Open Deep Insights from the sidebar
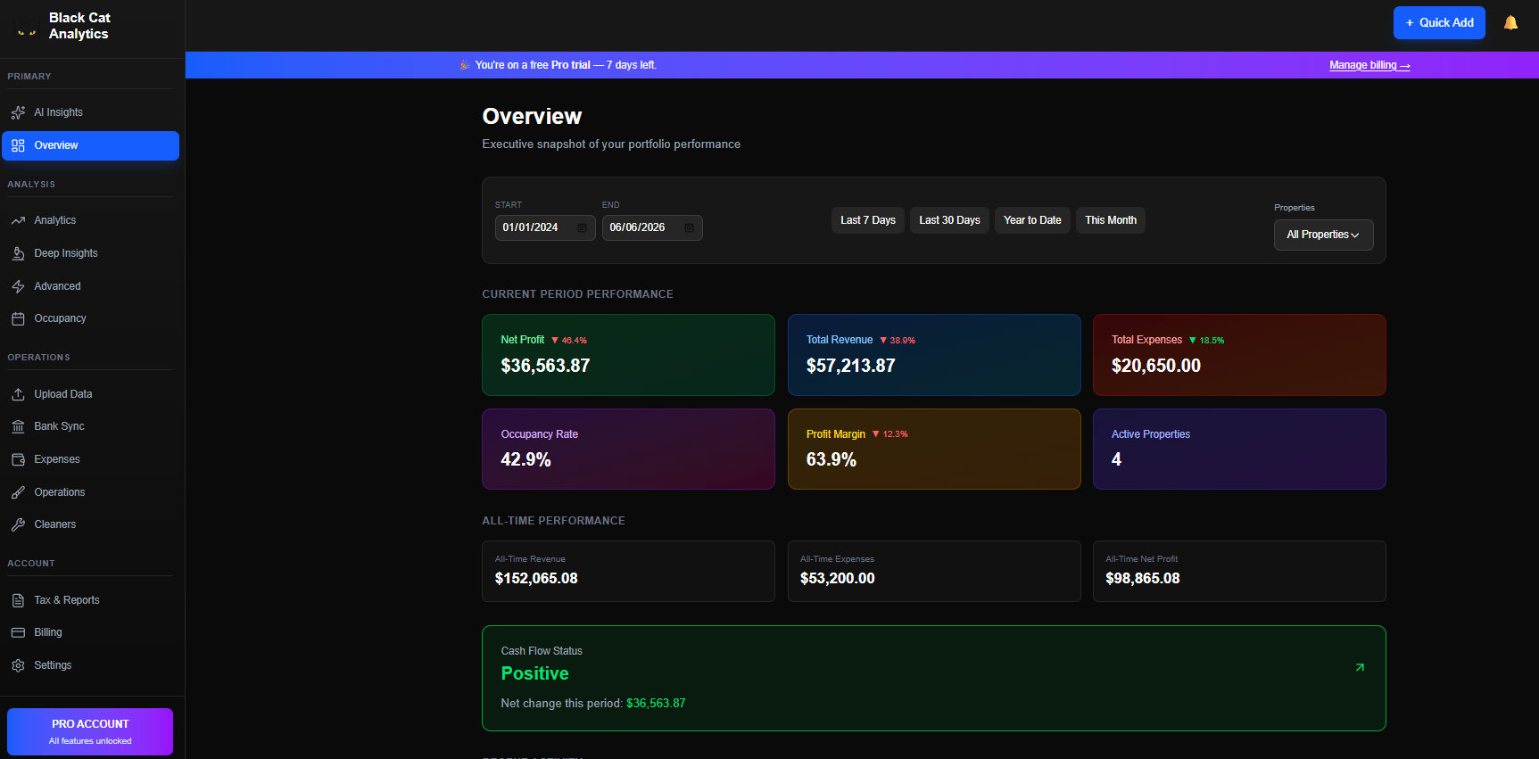Screen dimensions: 1539x759 (x=90, y=253)
